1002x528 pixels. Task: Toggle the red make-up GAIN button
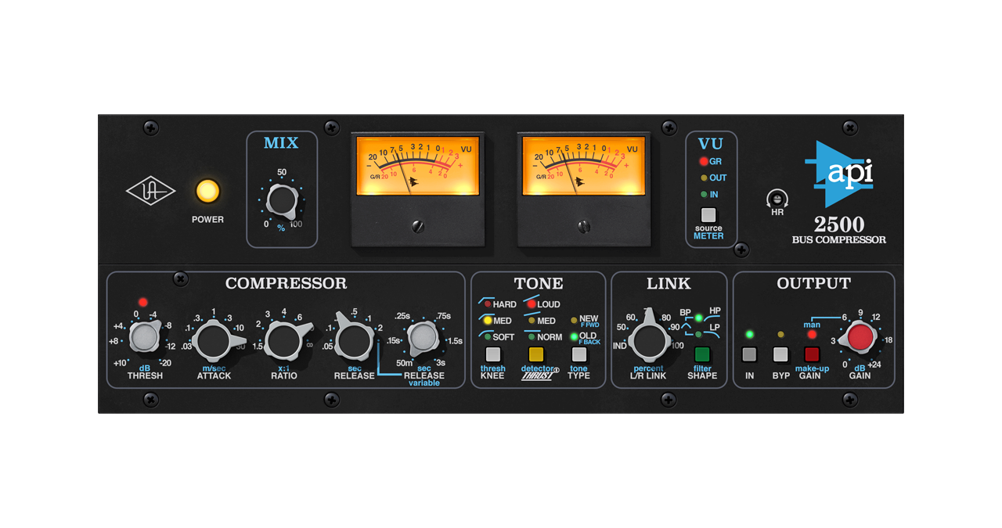pyautogui.click(x=812, y=354)
